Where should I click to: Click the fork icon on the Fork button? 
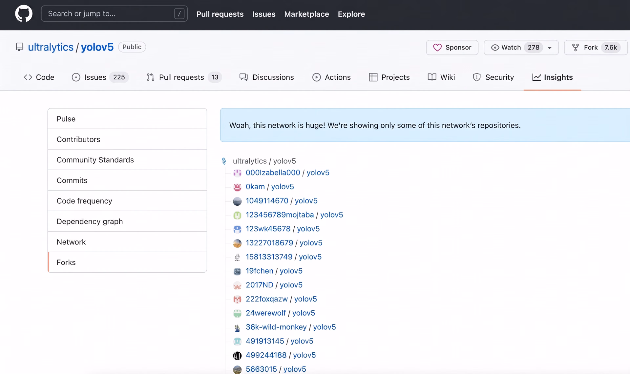[x=576, y=48]
